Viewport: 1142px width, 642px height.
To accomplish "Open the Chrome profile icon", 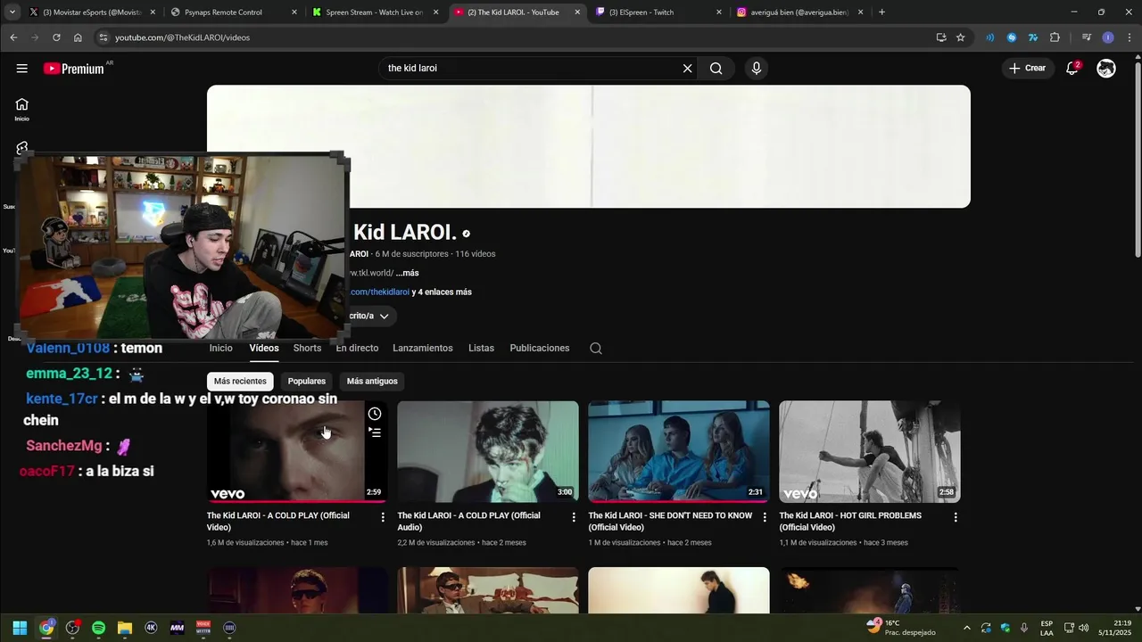I will click(x=1108, y=37).
